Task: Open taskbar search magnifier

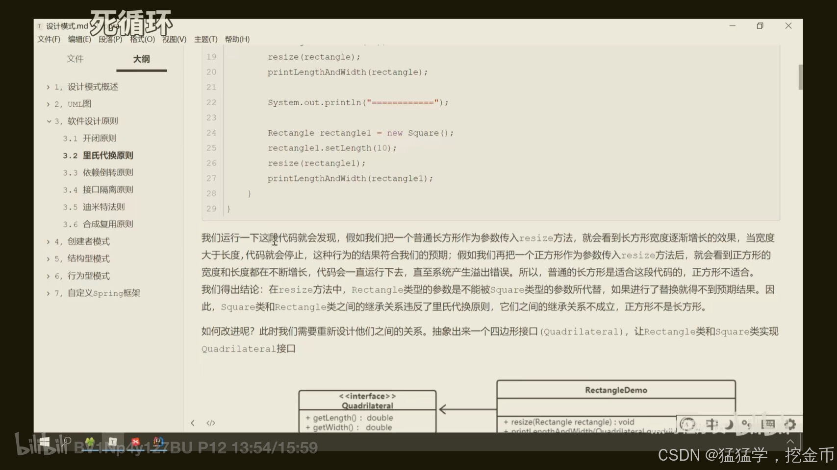Action: pos(67,442)
